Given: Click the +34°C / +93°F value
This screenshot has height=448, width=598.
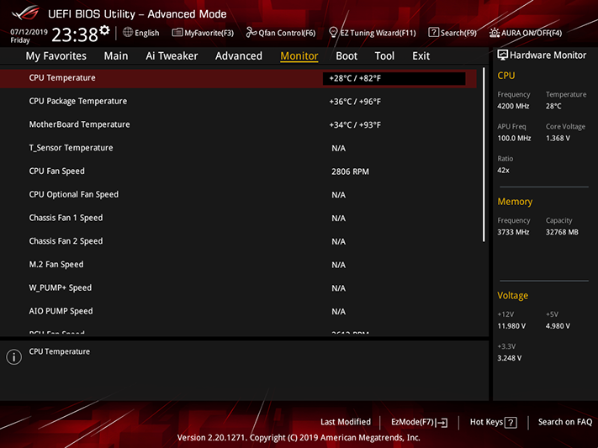Looking at the screenshot, I should [x=355, y=125].
